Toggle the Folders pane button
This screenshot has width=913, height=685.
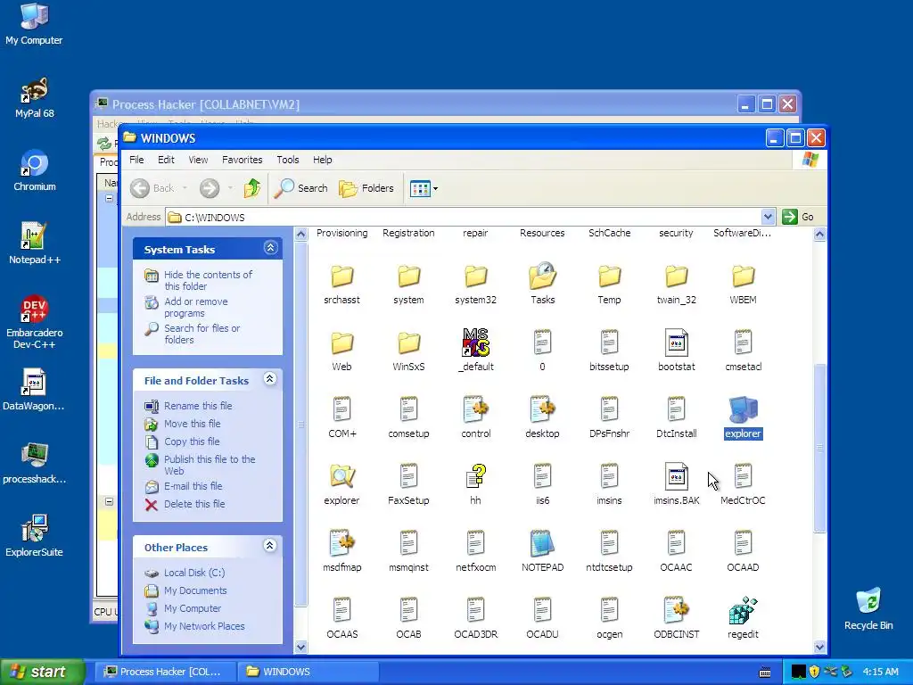366,188
